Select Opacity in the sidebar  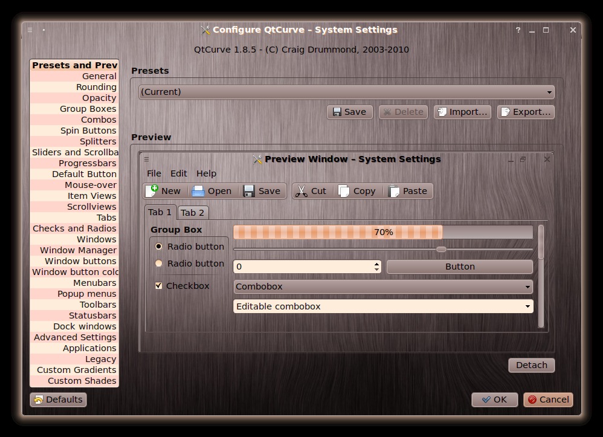74,98
